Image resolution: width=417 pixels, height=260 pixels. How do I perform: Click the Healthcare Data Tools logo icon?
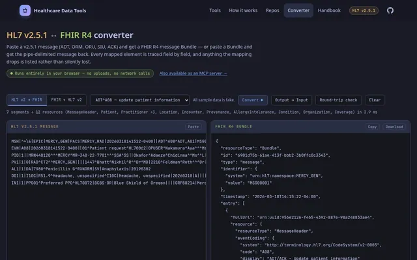coord(25,10)
